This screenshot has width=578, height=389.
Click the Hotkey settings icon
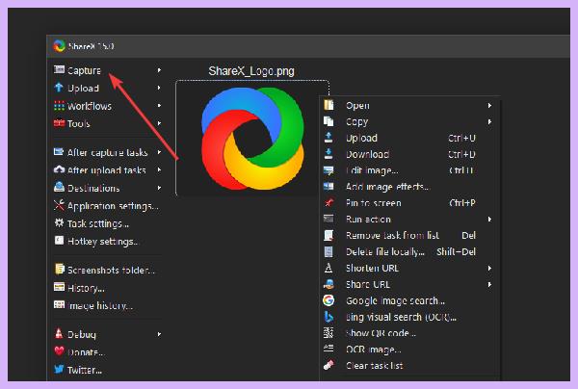pyautogui.click(x=59, y=241)
